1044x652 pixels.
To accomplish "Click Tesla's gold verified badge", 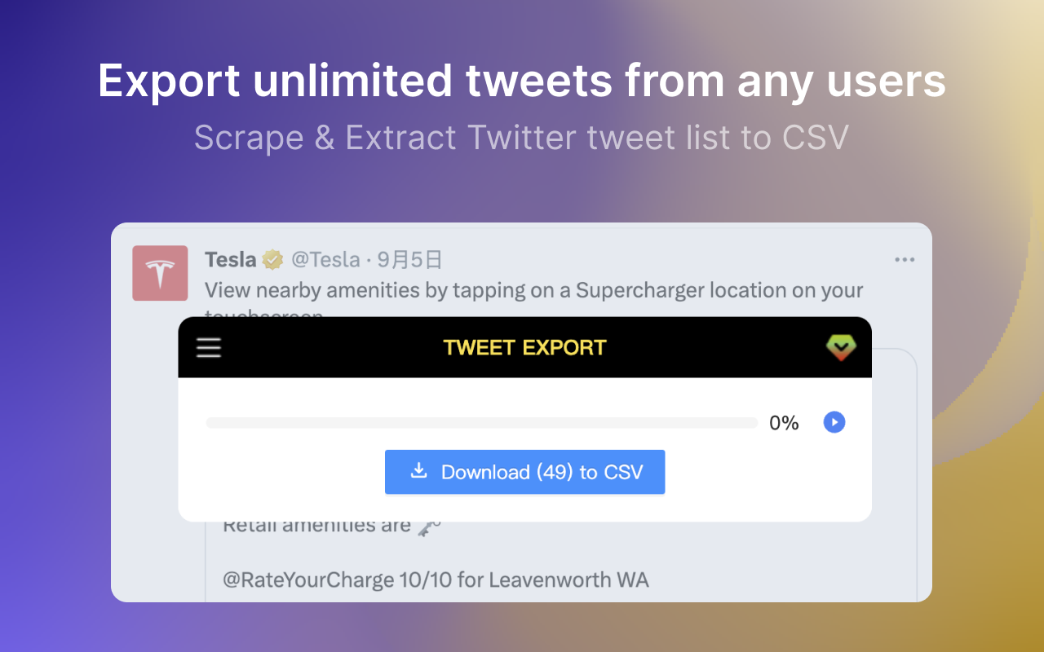I will (x=272, y=259).
